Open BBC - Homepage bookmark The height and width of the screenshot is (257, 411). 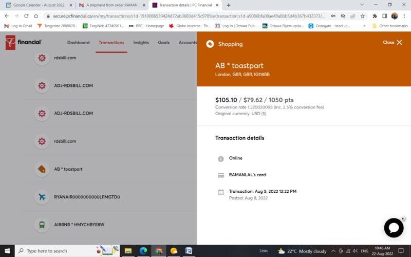coord(146,26)
